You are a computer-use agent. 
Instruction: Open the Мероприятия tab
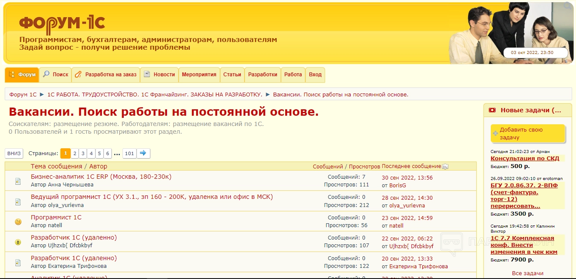(x=199, y=75)
